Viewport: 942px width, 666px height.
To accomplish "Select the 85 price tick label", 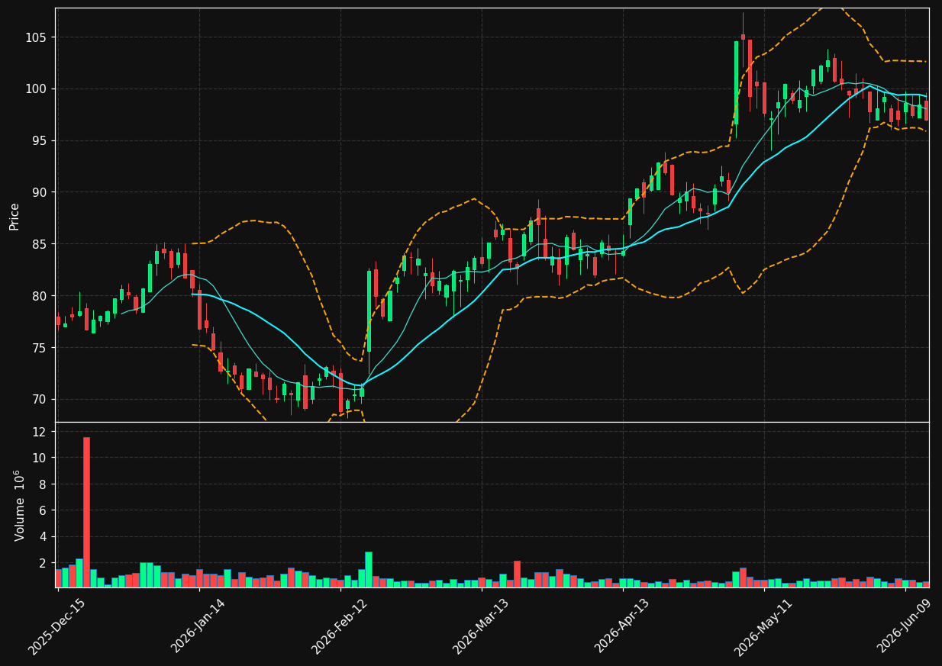I will pyautogui.click(x=40, y=244).
